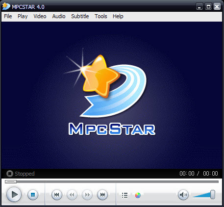Mute audio with the speaker icon
The width and height of the screenshot is (224, 207).
(x=183, y=195)
